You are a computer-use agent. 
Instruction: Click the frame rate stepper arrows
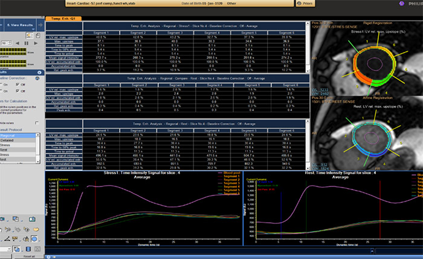(10, 43)
